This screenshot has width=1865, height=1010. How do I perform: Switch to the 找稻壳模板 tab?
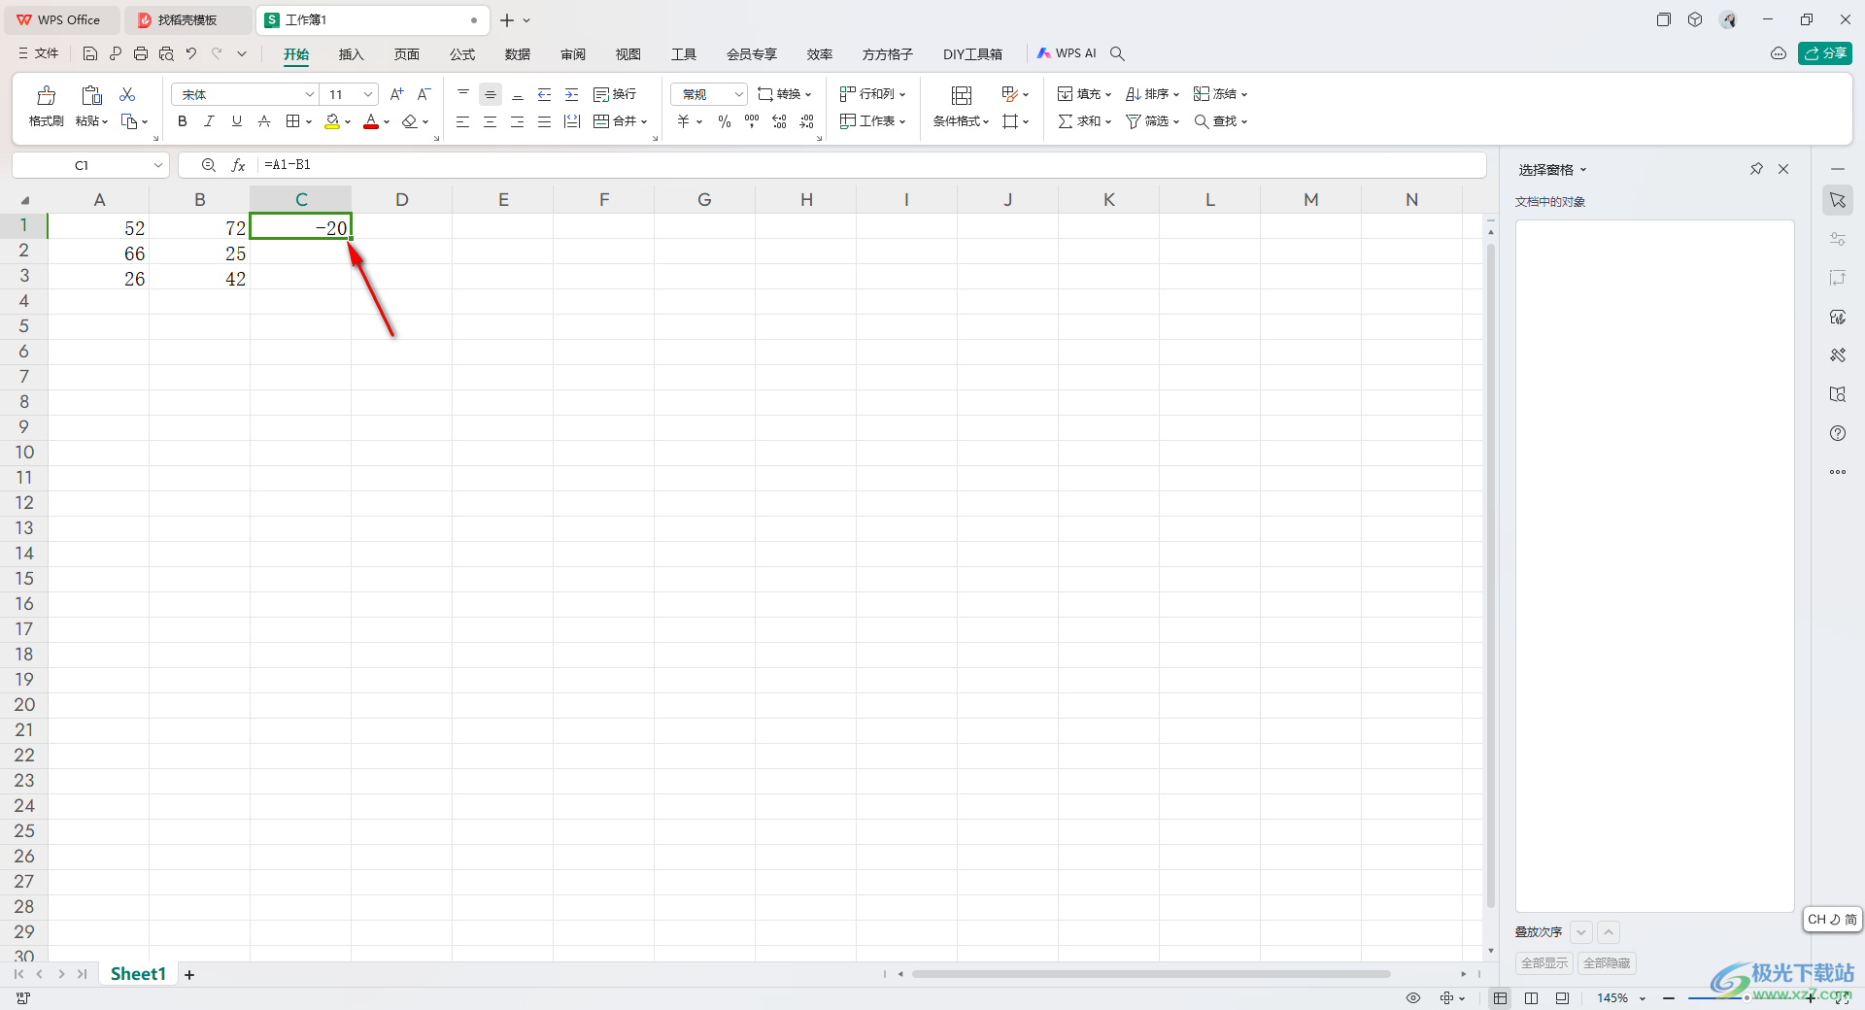pyautogui.click(x=187, y=20)
